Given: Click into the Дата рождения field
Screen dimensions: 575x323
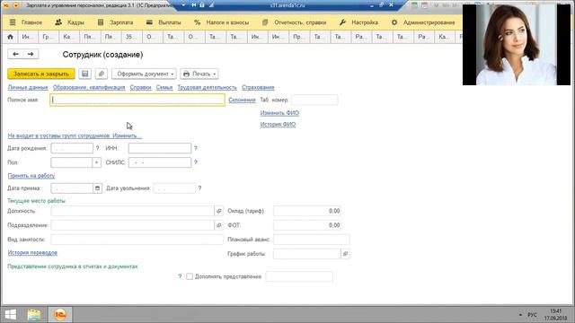Looking at the screenshot, I should tap(72, 148).
